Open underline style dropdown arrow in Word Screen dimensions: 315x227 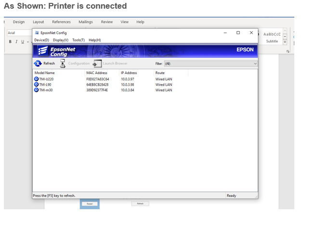(x=28, y=42)
